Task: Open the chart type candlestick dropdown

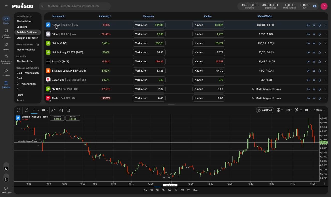Action: tap(289, 110)
